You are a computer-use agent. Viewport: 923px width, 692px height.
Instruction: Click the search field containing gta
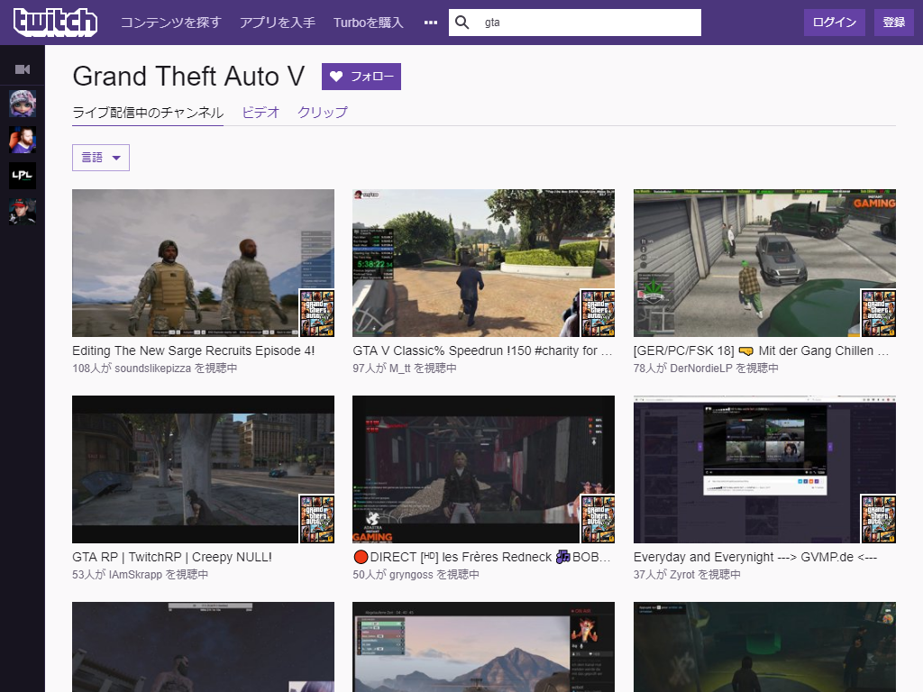click(586, 23)
